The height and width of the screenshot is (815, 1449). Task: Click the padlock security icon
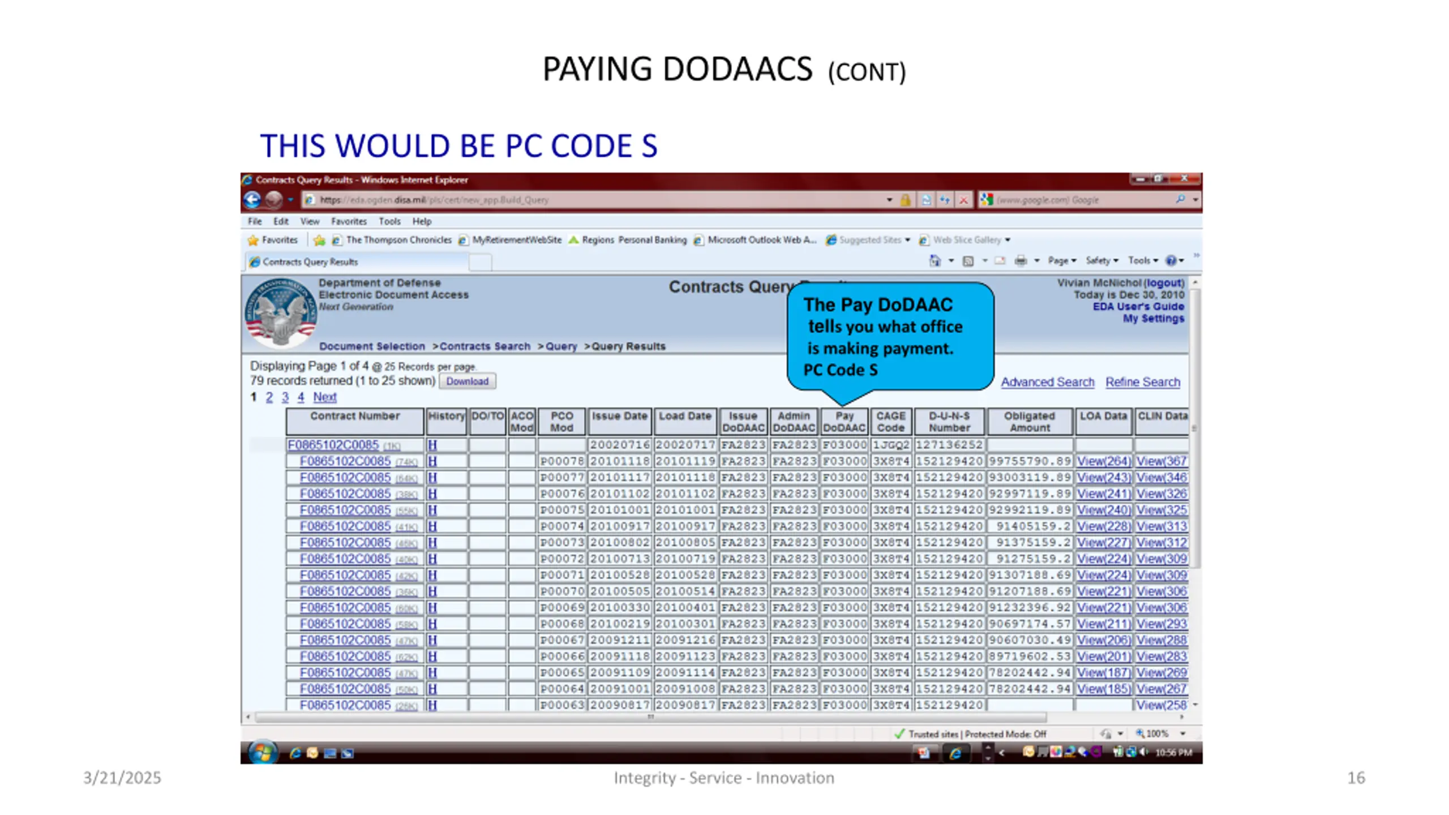pos(905,200)
